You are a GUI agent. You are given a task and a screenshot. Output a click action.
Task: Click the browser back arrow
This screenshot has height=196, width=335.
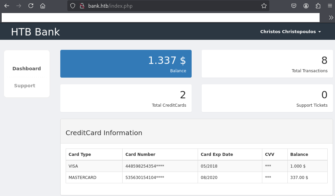click(7, 6)
